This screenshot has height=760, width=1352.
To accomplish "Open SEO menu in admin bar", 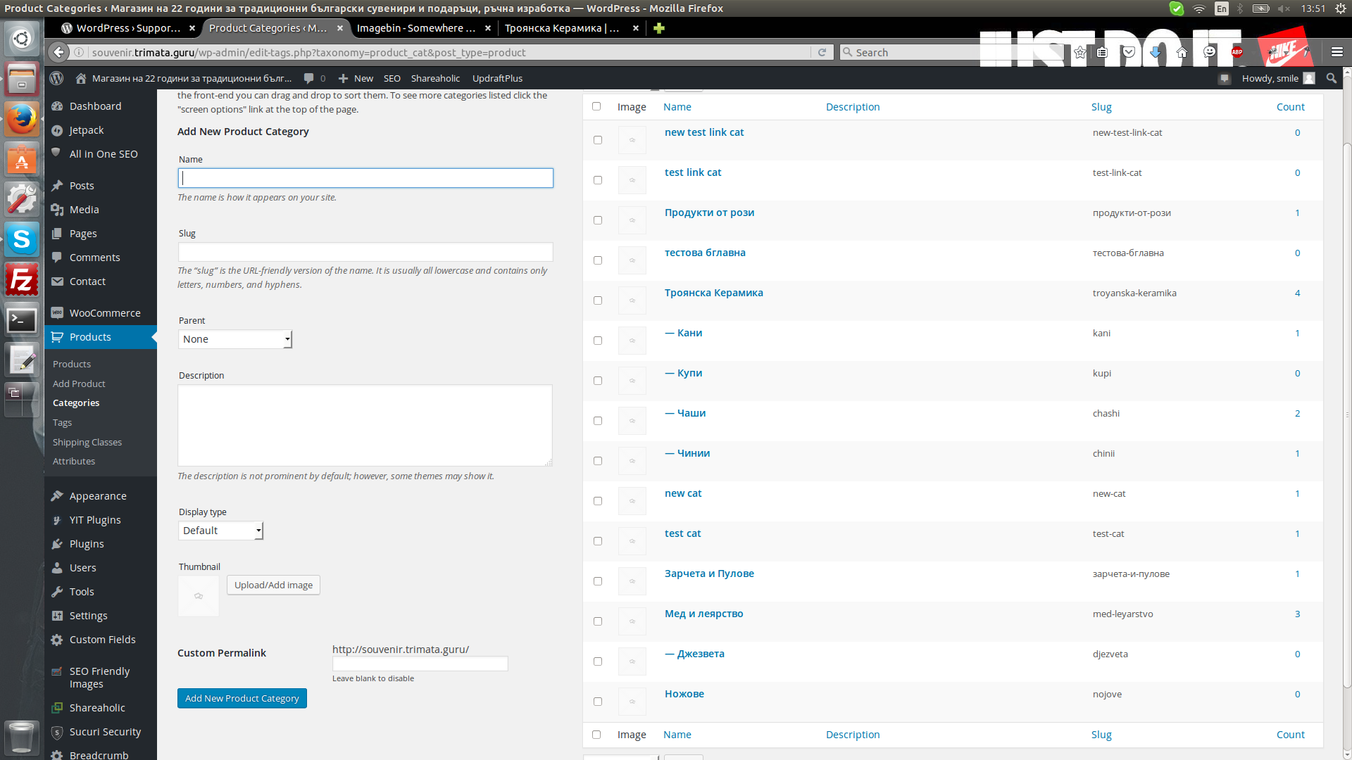I will coord(392,78).
